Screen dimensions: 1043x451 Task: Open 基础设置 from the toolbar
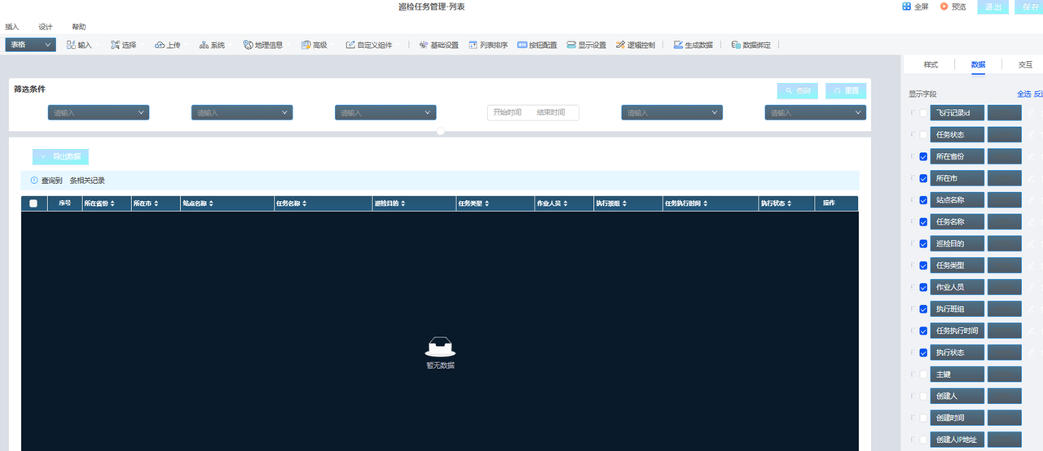point(438,45)
